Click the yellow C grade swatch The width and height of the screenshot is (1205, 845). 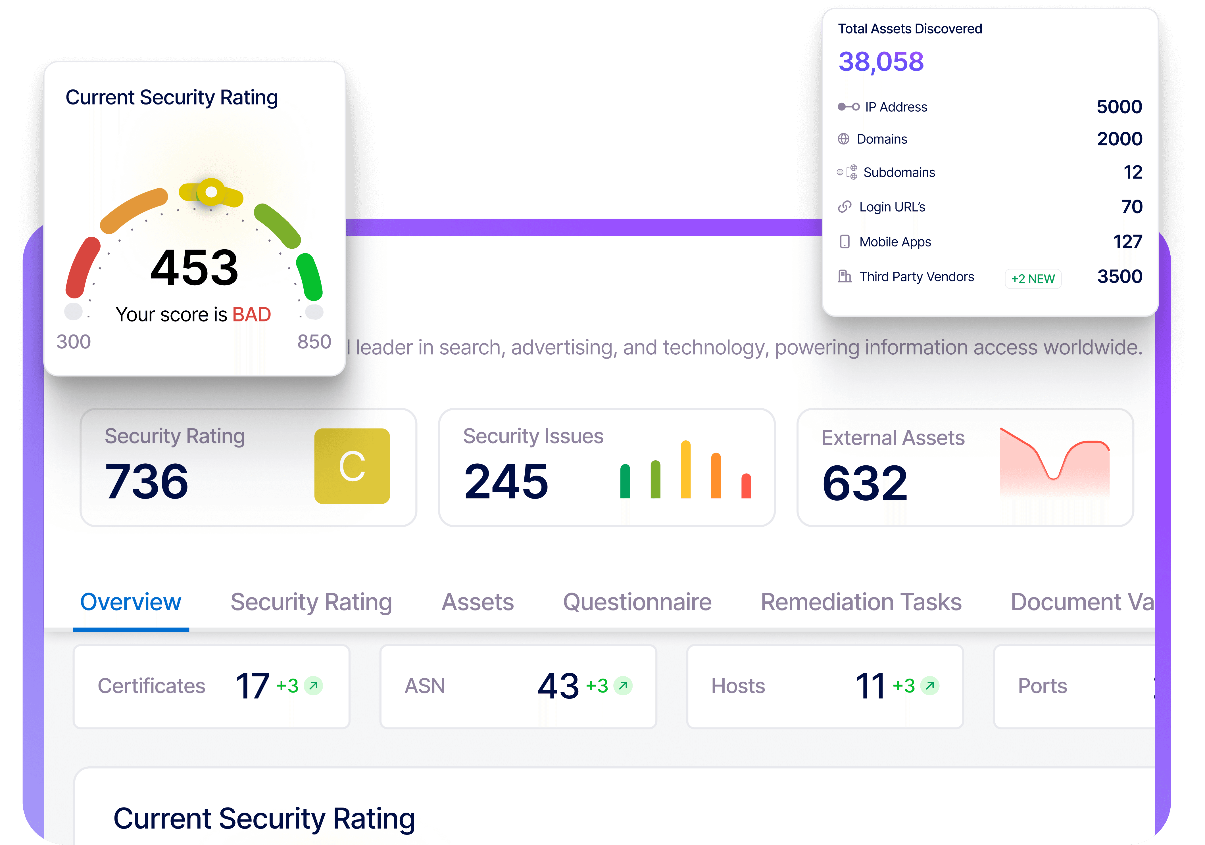point(352,466)
